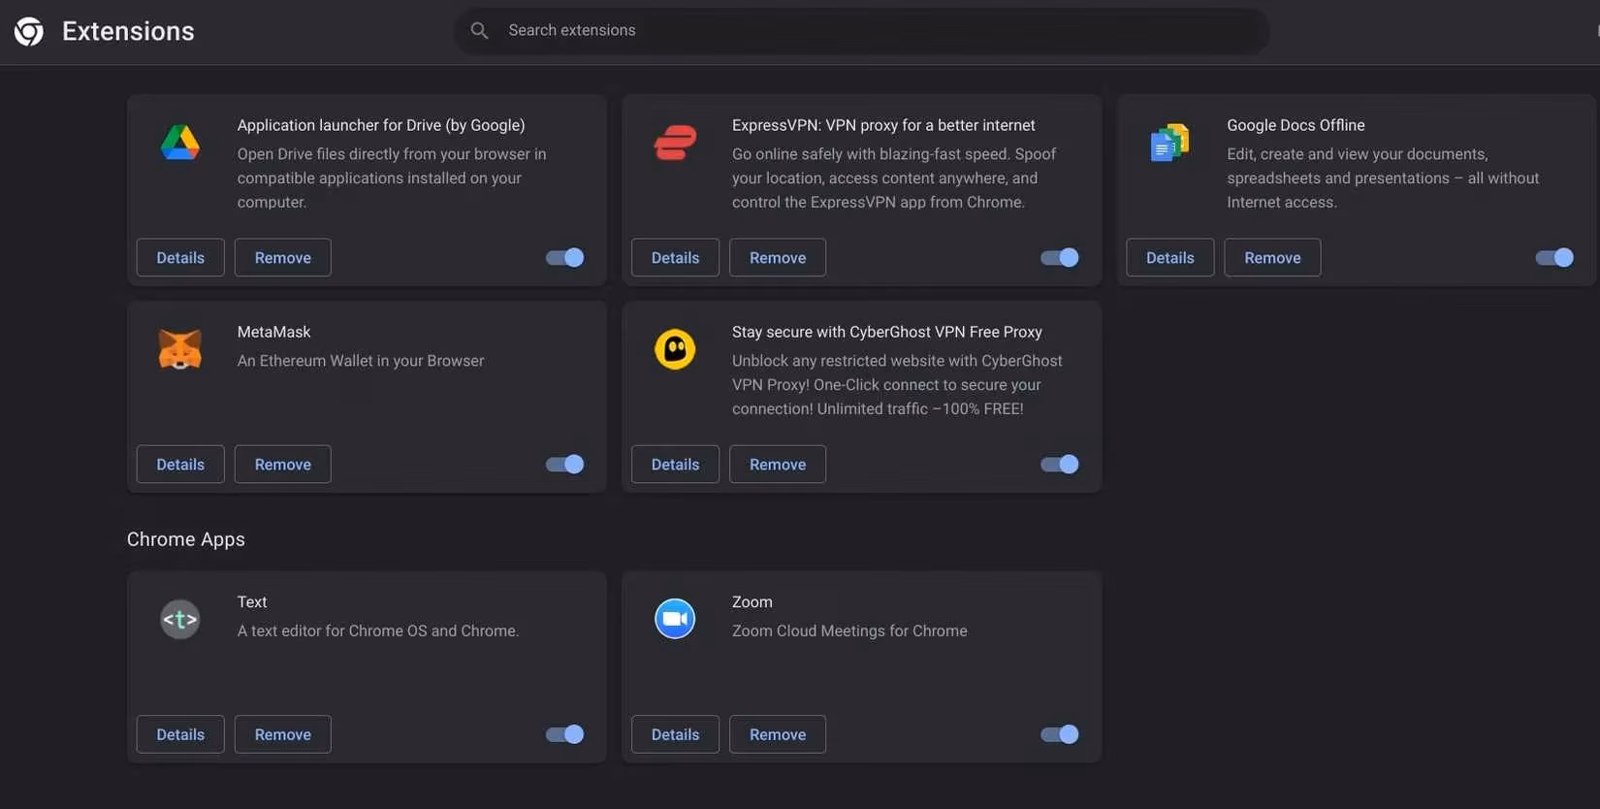
Task: Remove the Zoom app
Action: [778, 734]
